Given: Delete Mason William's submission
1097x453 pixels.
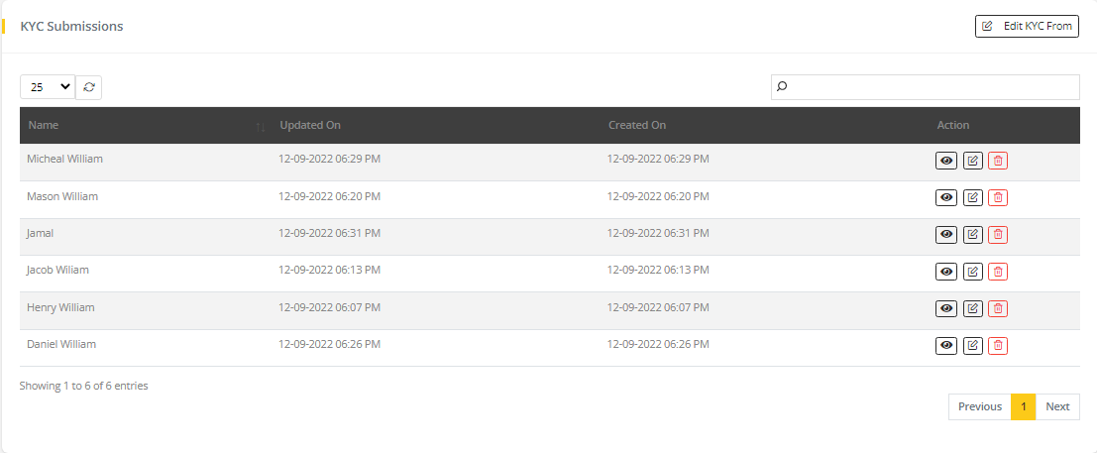Looking at the screenshot, I should click(x=998, y=197).
